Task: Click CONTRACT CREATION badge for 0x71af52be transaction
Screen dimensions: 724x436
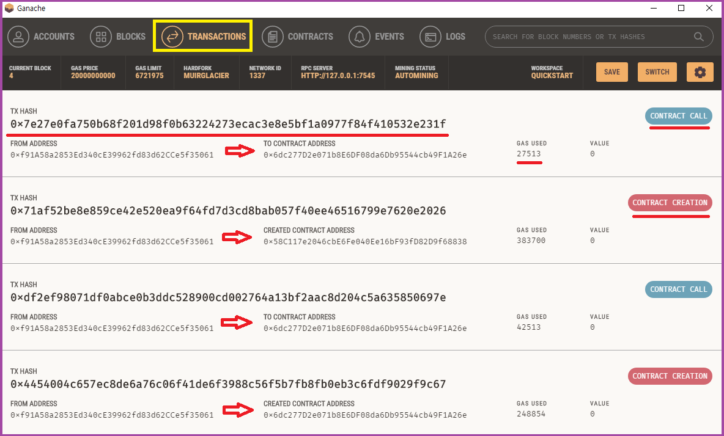Action: pos(670,203)
